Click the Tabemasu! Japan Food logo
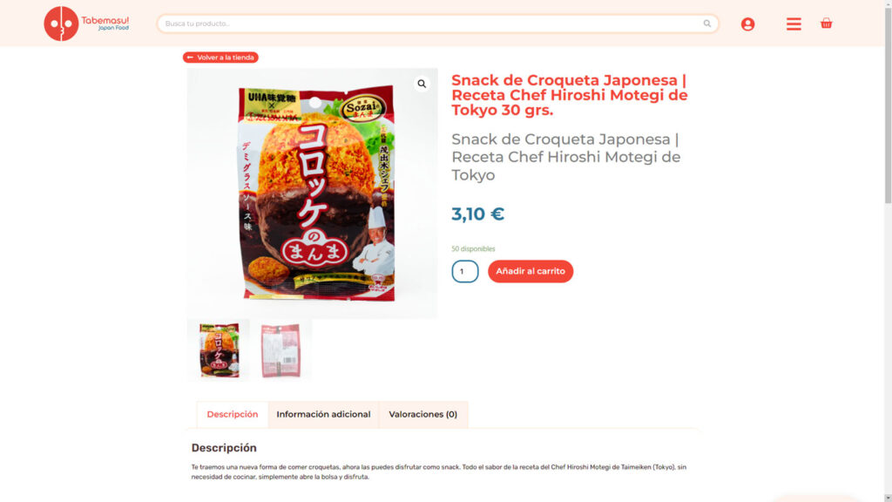 click(86, 24)
